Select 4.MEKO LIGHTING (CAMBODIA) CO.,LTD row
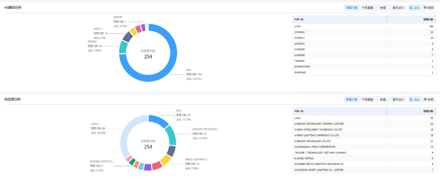Viewport: 440px width, 179px height. coord(364,135)
